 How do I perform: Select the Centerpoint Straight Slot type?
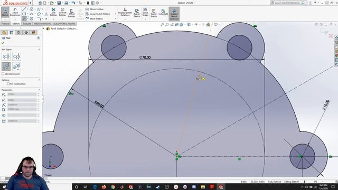click(x=16, y=56)
